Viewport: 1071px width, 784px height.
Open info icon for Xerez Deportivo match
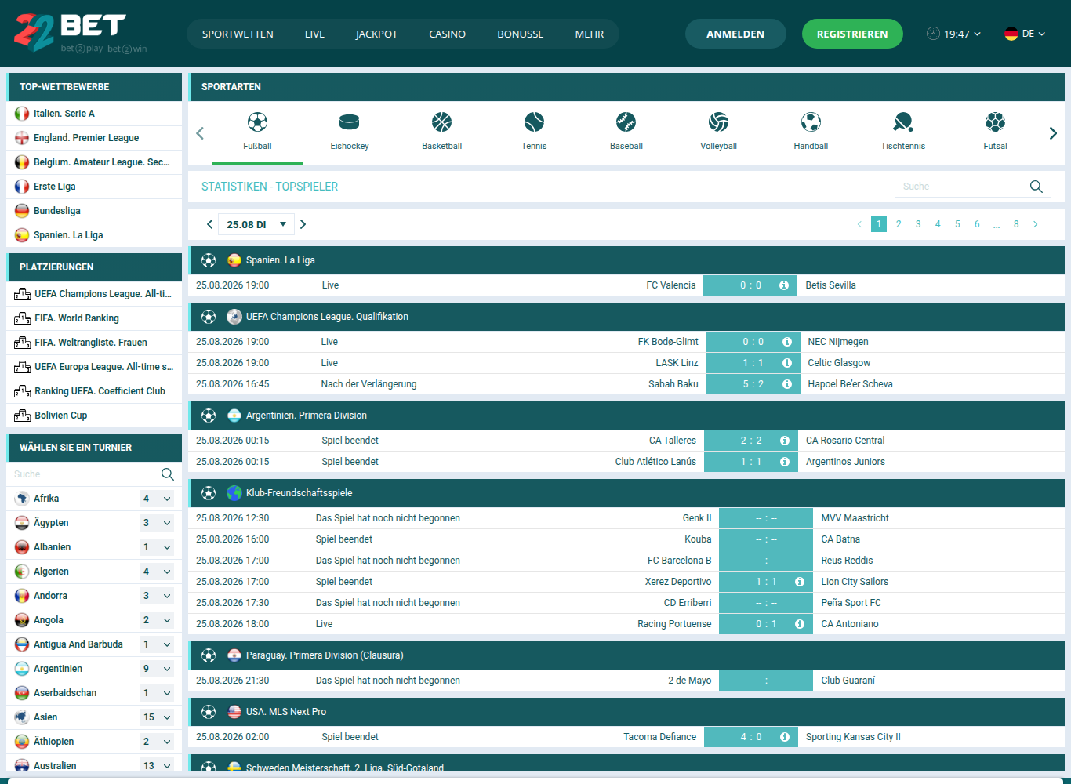pos(800,582)
